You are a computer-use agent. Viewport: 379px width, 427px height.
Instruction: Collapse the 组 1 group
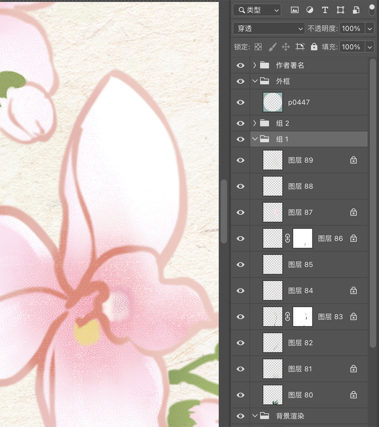(255, 139)
